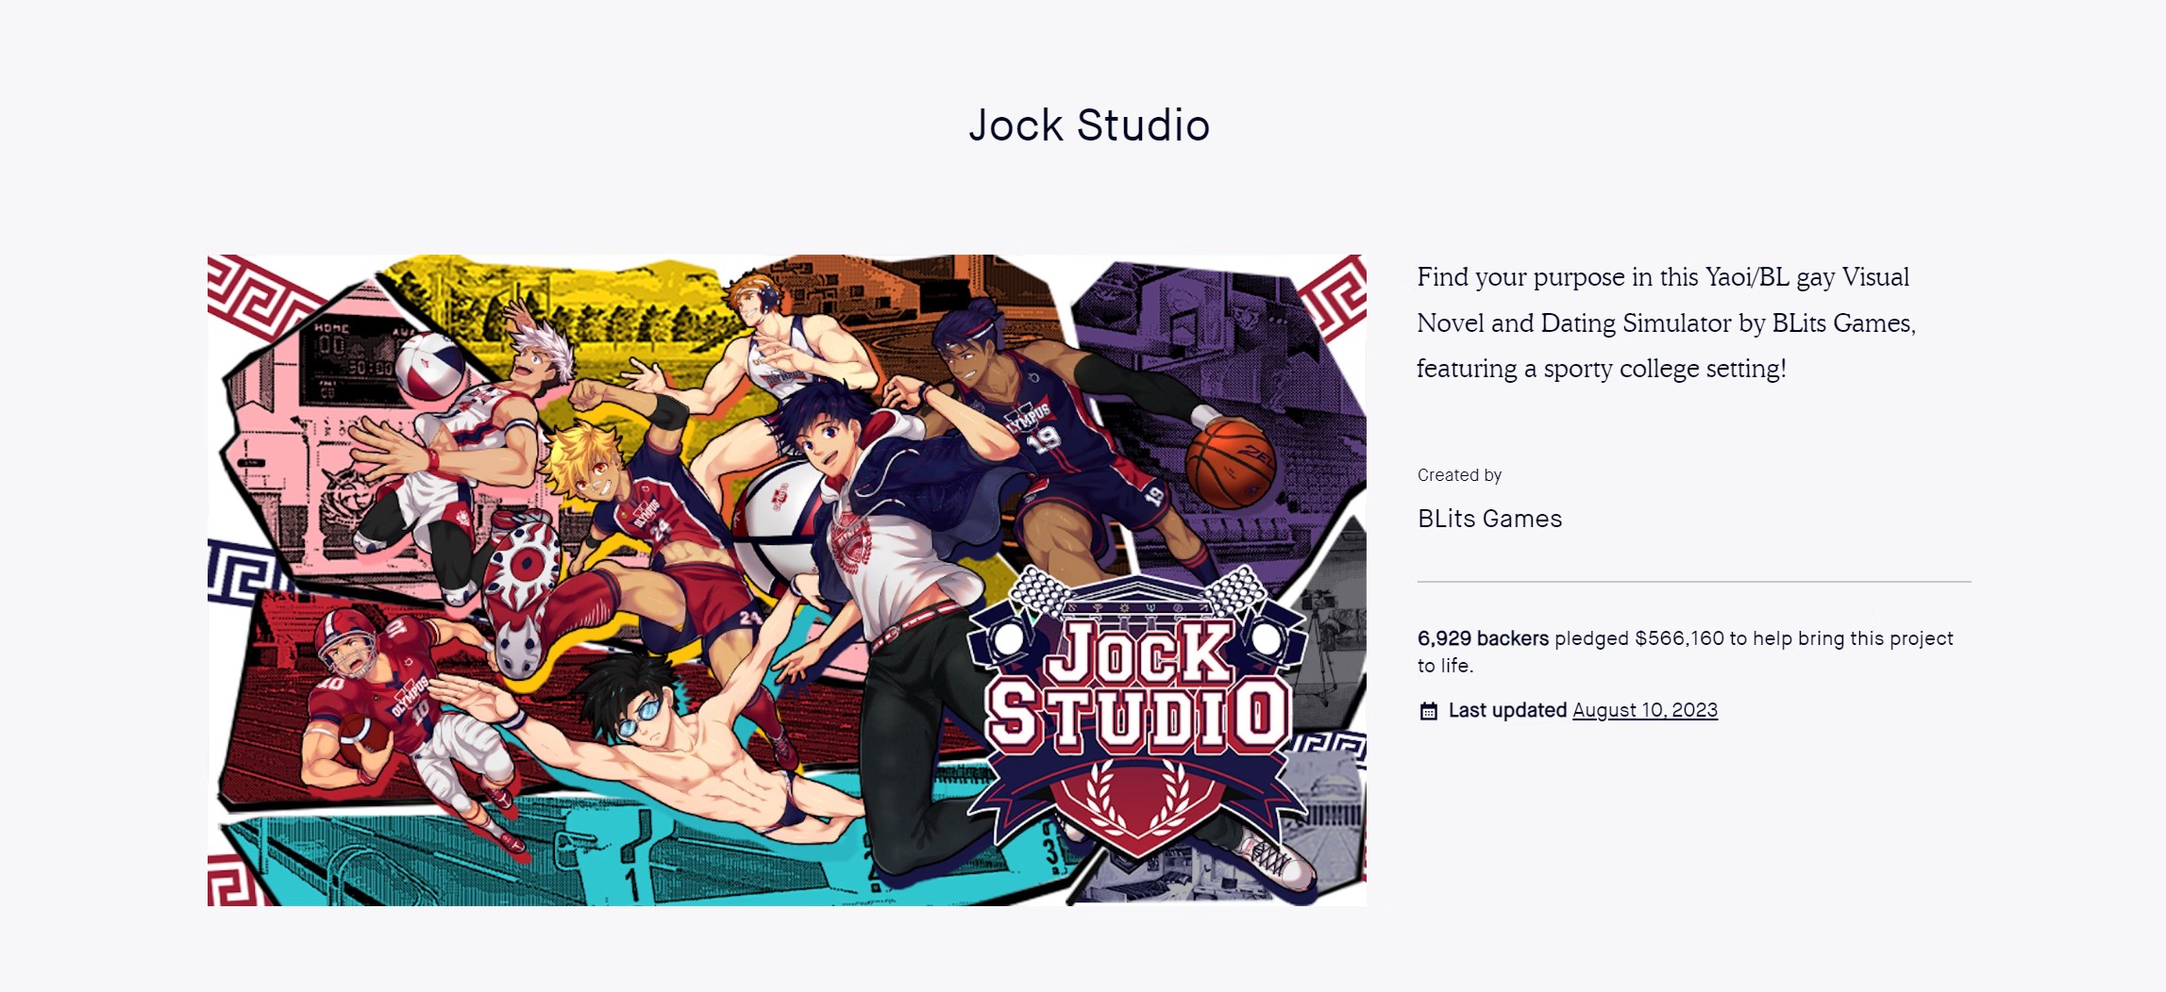Click the Jock Studio project title
Viewport: 2166px width, 992px height.
point(1089,125)
